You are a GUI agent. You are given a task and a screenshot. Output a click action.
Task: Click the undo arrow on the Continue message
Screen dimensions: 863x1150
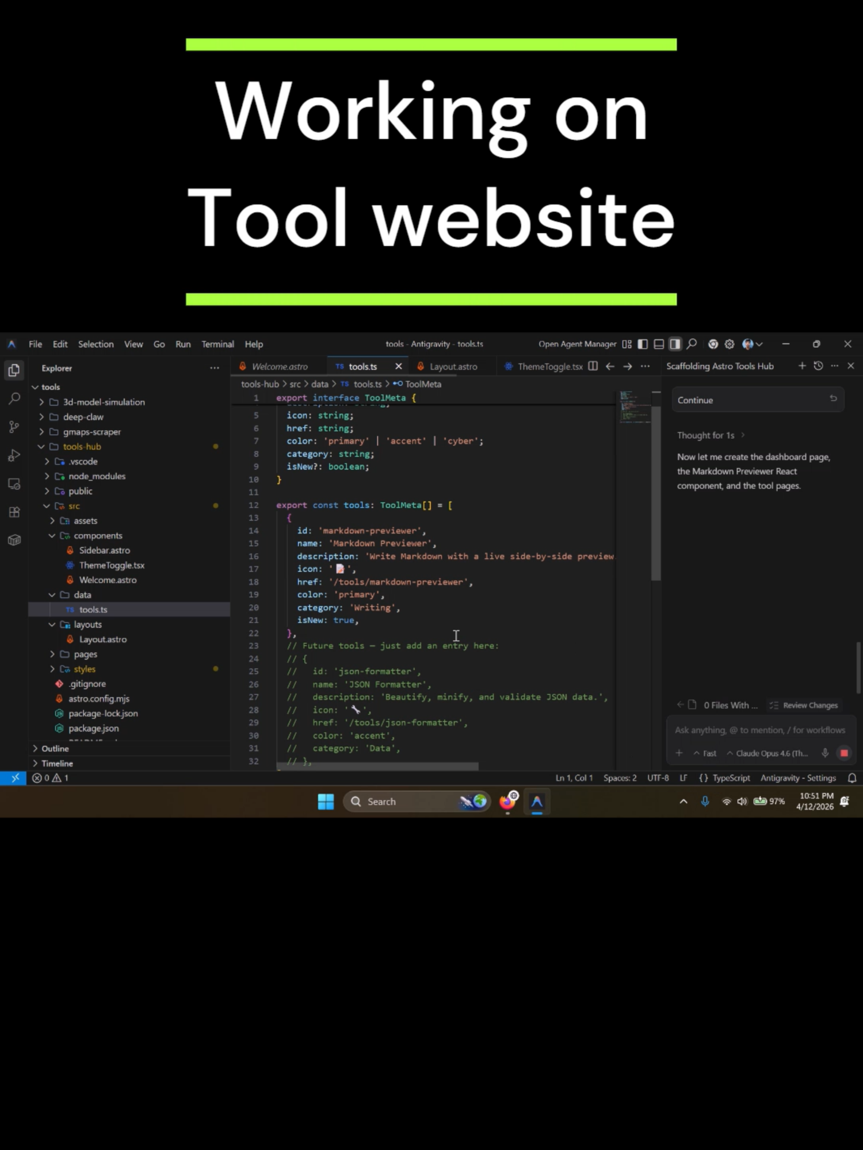[833, 398]
